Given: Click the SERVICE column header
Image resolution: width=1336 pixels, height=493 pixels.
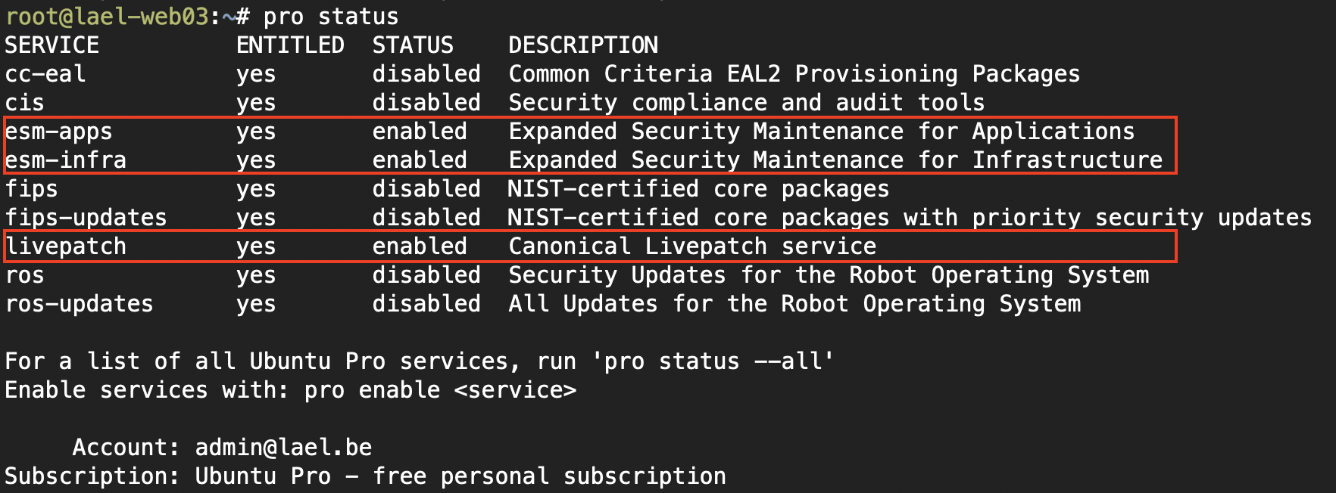Looking at the screenshot, I should 52,45.
